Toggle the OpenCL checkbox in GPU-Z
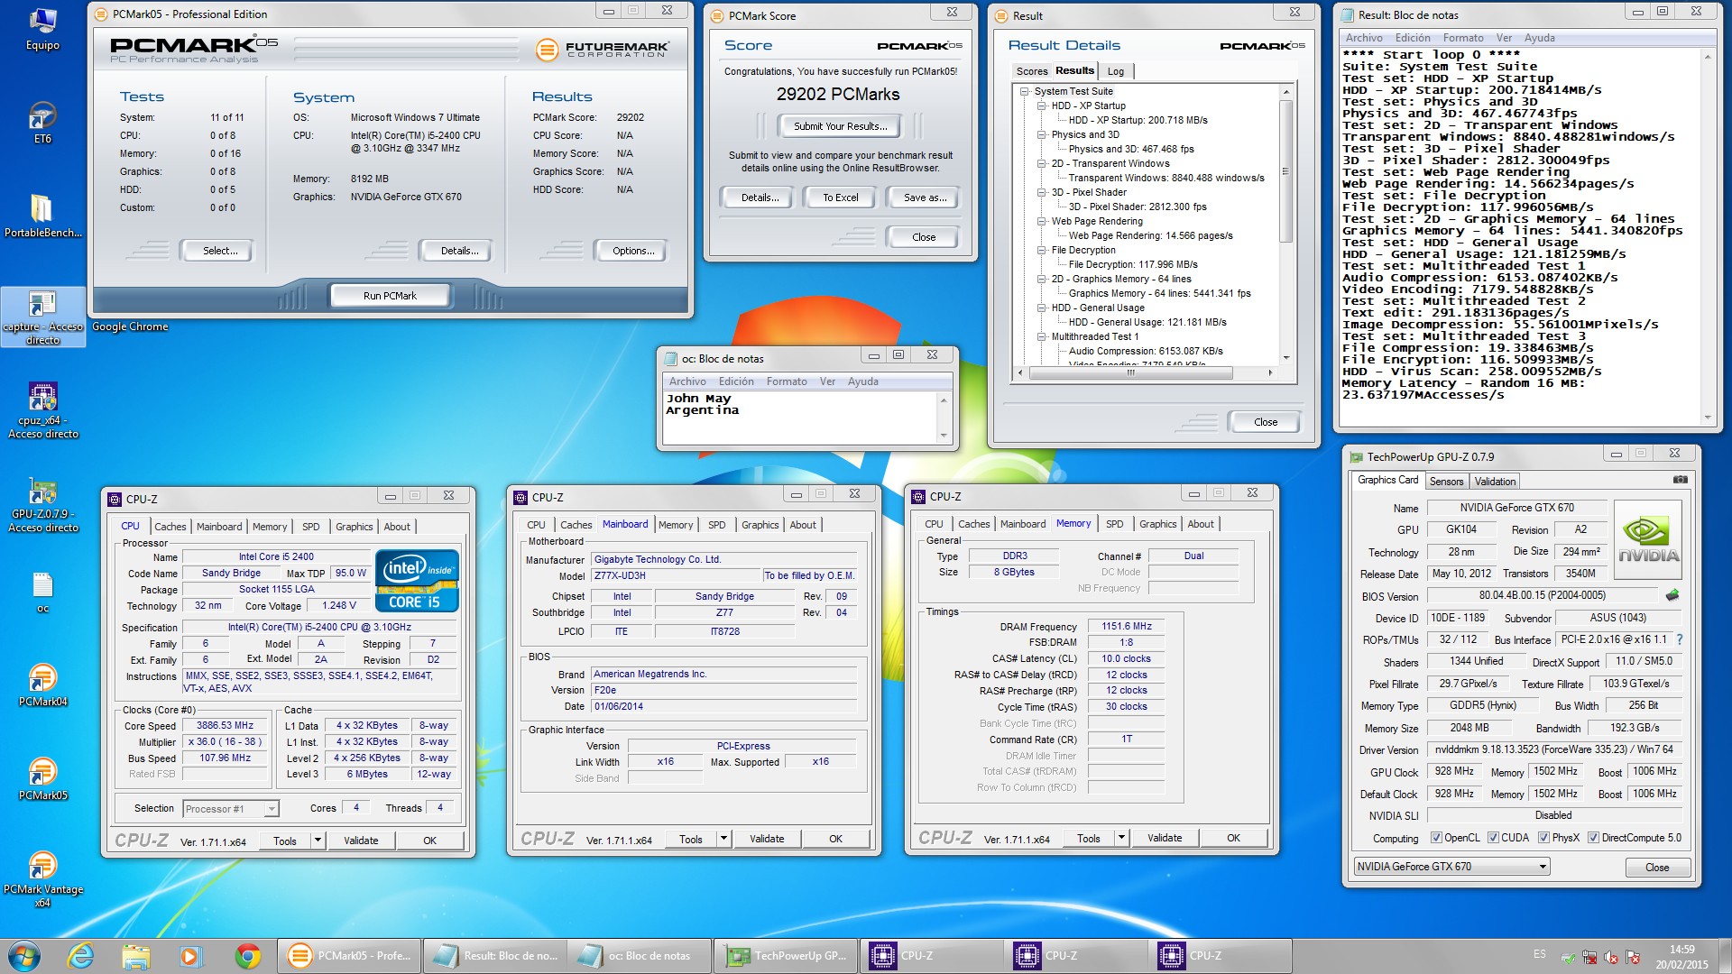The width and height of the screenshot is (1732, 974). [1436, 838]
